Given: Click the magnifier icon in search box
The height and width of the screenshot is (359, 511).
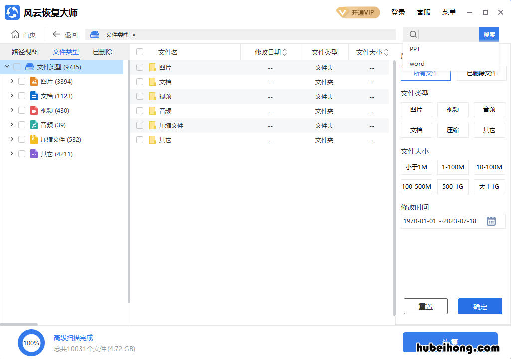Looking at the screenshot, I should click(413, 34).
